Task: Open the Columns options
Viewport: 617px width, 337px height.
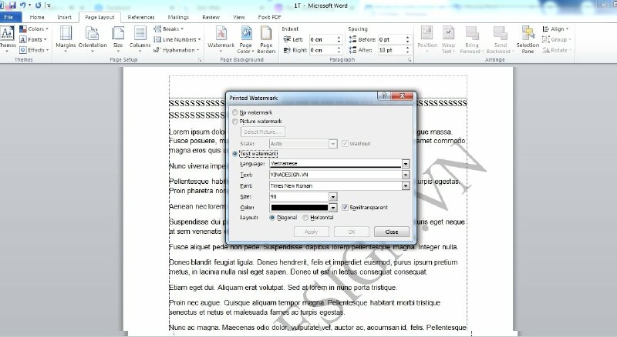Action: pyautogui.click(x=140, y=38)
